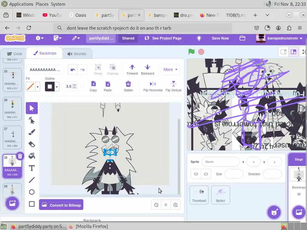Switch to the Oasis browser tab

coord(78,15)
